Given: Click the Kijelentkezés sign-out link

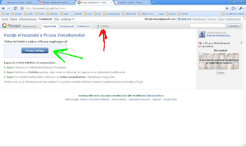Looking at the screenshot, I should (233, 19).
